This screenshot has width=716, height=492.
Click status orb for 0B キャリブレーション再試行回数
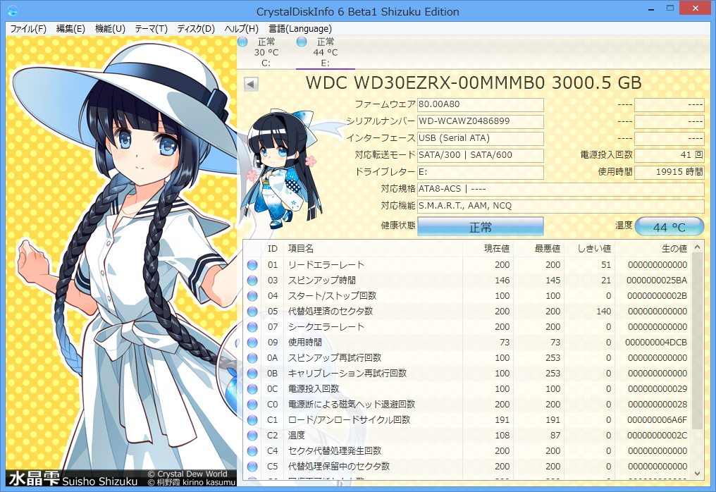(x=252, y=374)
